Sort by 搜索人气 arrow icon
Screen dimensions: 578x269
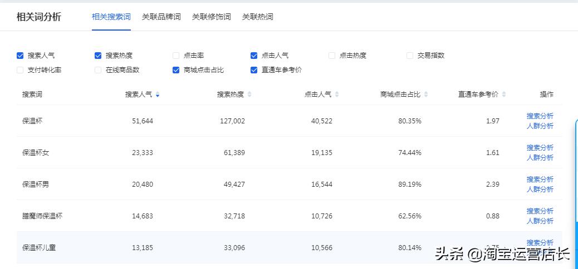tap(158, 94)
